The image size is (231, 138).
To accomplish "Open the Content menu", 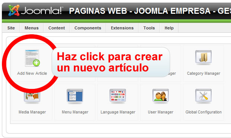I will 57,28.
